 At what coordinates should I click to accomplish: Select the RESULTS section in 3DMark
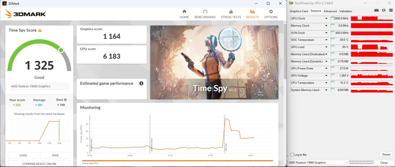coord(253,14)
